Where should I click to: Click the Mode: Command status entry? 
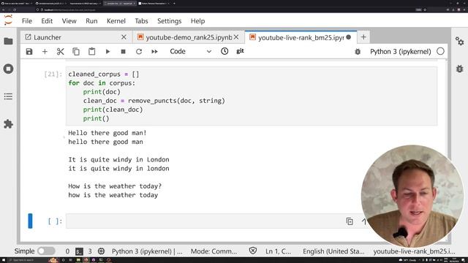tap(214, 251)
